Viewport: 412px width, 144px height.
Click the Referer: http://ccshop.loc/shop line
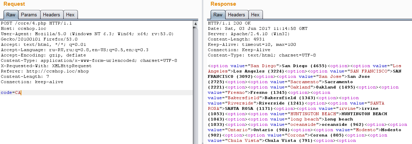45,71
